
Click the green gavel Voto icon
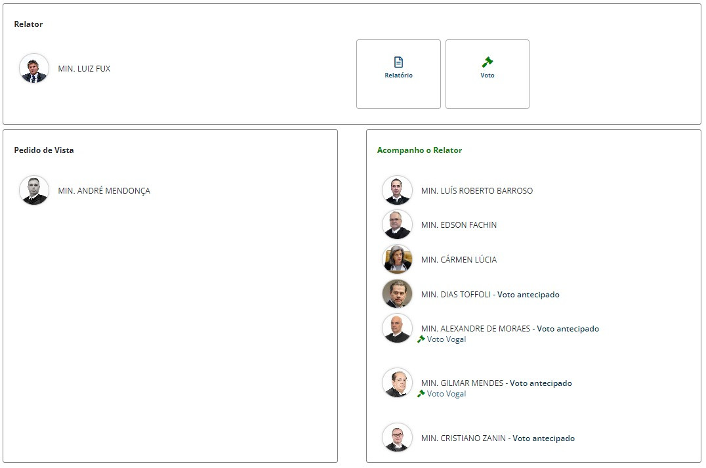tap(488, 62)
